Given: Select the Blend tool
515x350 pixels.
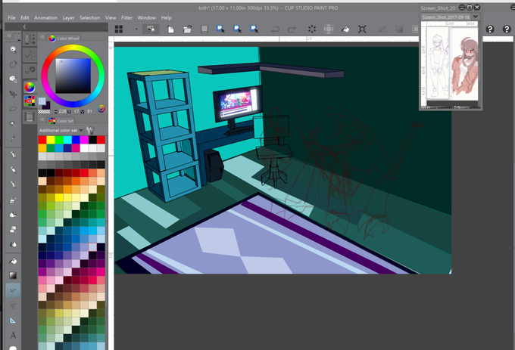Looking at the screenshot, I should tap(13, 244).
